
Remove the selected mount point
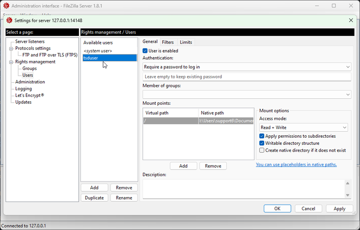point(213,166)
